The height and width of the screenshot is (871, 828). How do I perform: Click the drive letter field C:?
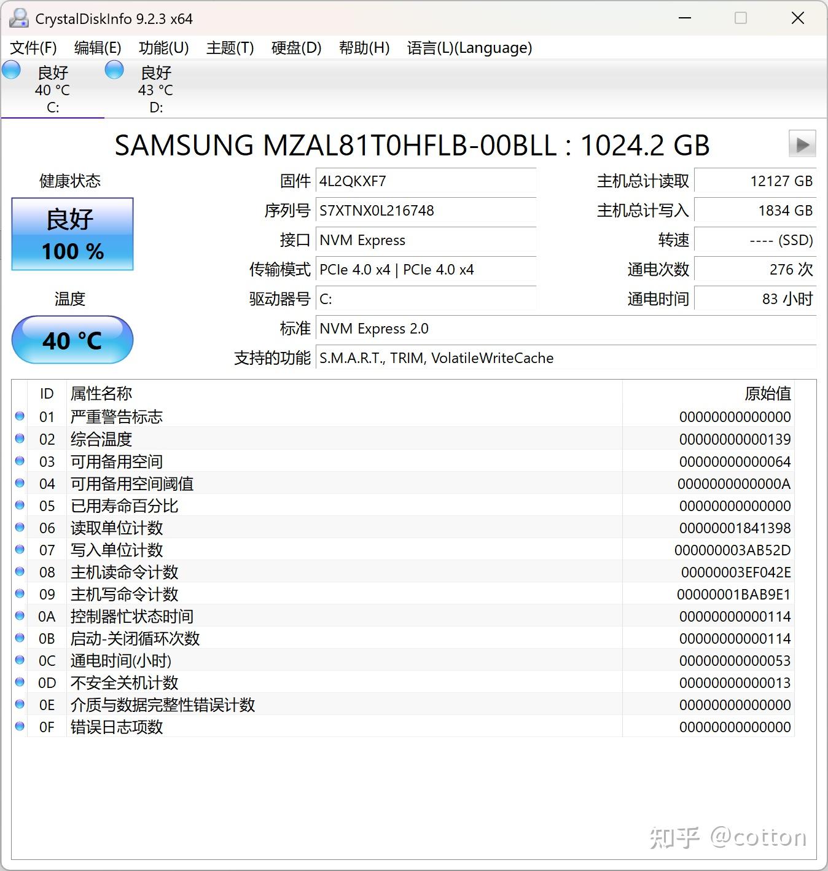tap(426, 299)
